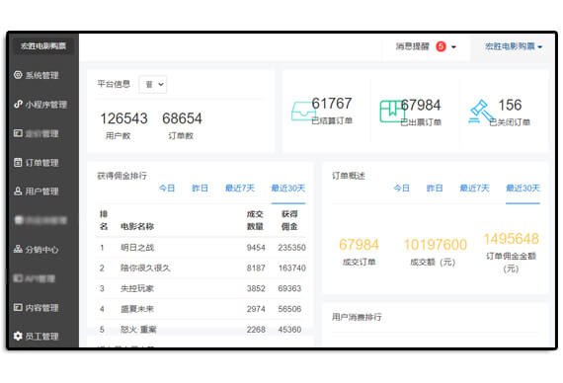Open the 平台信息 select dropdown
The height and width of the screenshot is (383, 563).
[x=153, y=84]
